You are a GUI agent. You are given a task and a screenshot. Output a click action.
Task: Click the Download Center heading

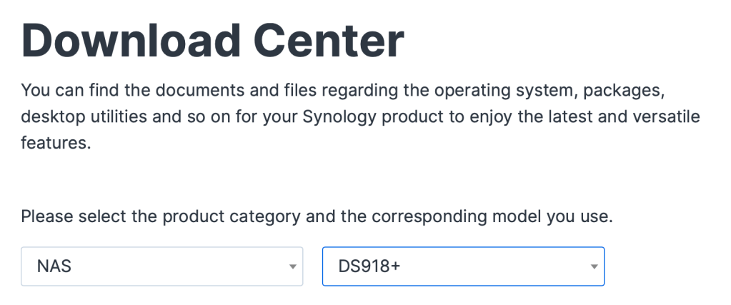(x=213, y=40)
